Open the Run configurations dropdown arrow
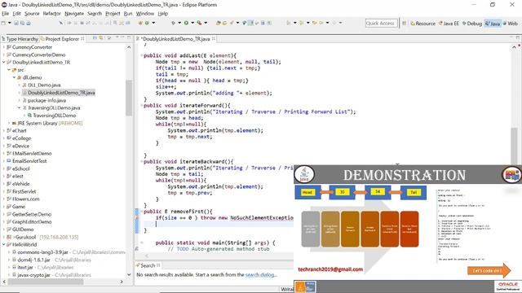Image resolution: width=522 pixels, height=293 pixels. click(x=192, y=23)
